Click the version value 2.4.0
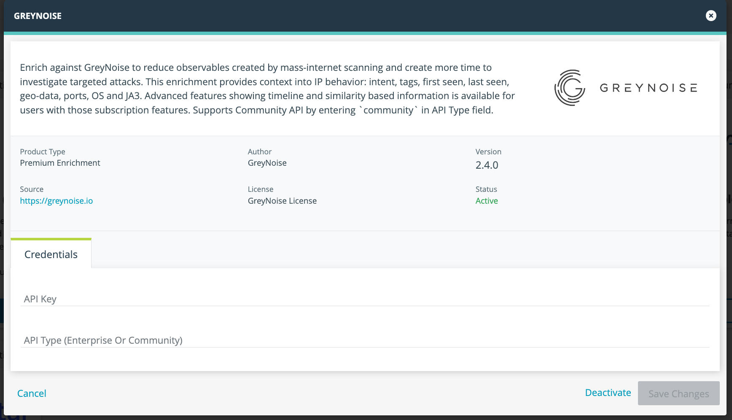The height and width of the screenshot is (420, 732). (487, 165)
